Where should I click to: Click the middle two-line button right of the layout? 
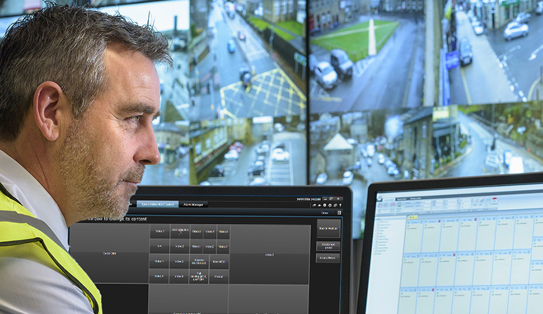328,246
